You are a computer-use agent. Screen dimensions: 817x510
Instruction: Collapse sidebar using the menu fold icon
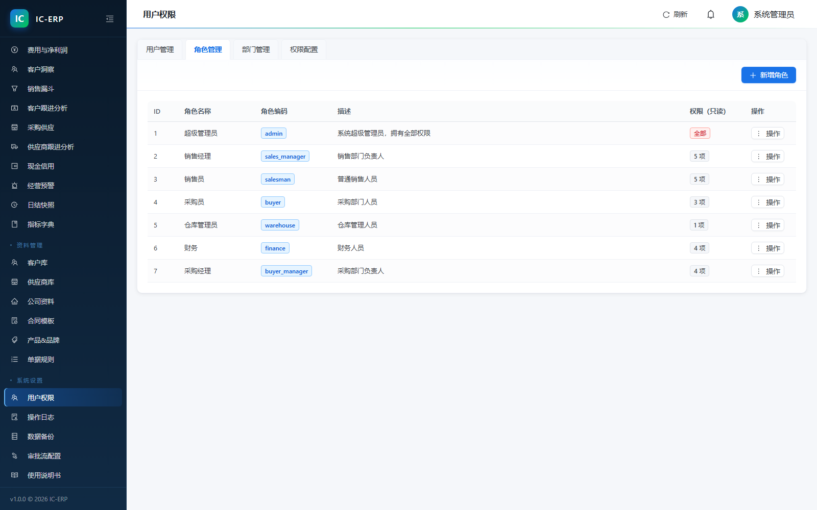coord(110,19)
